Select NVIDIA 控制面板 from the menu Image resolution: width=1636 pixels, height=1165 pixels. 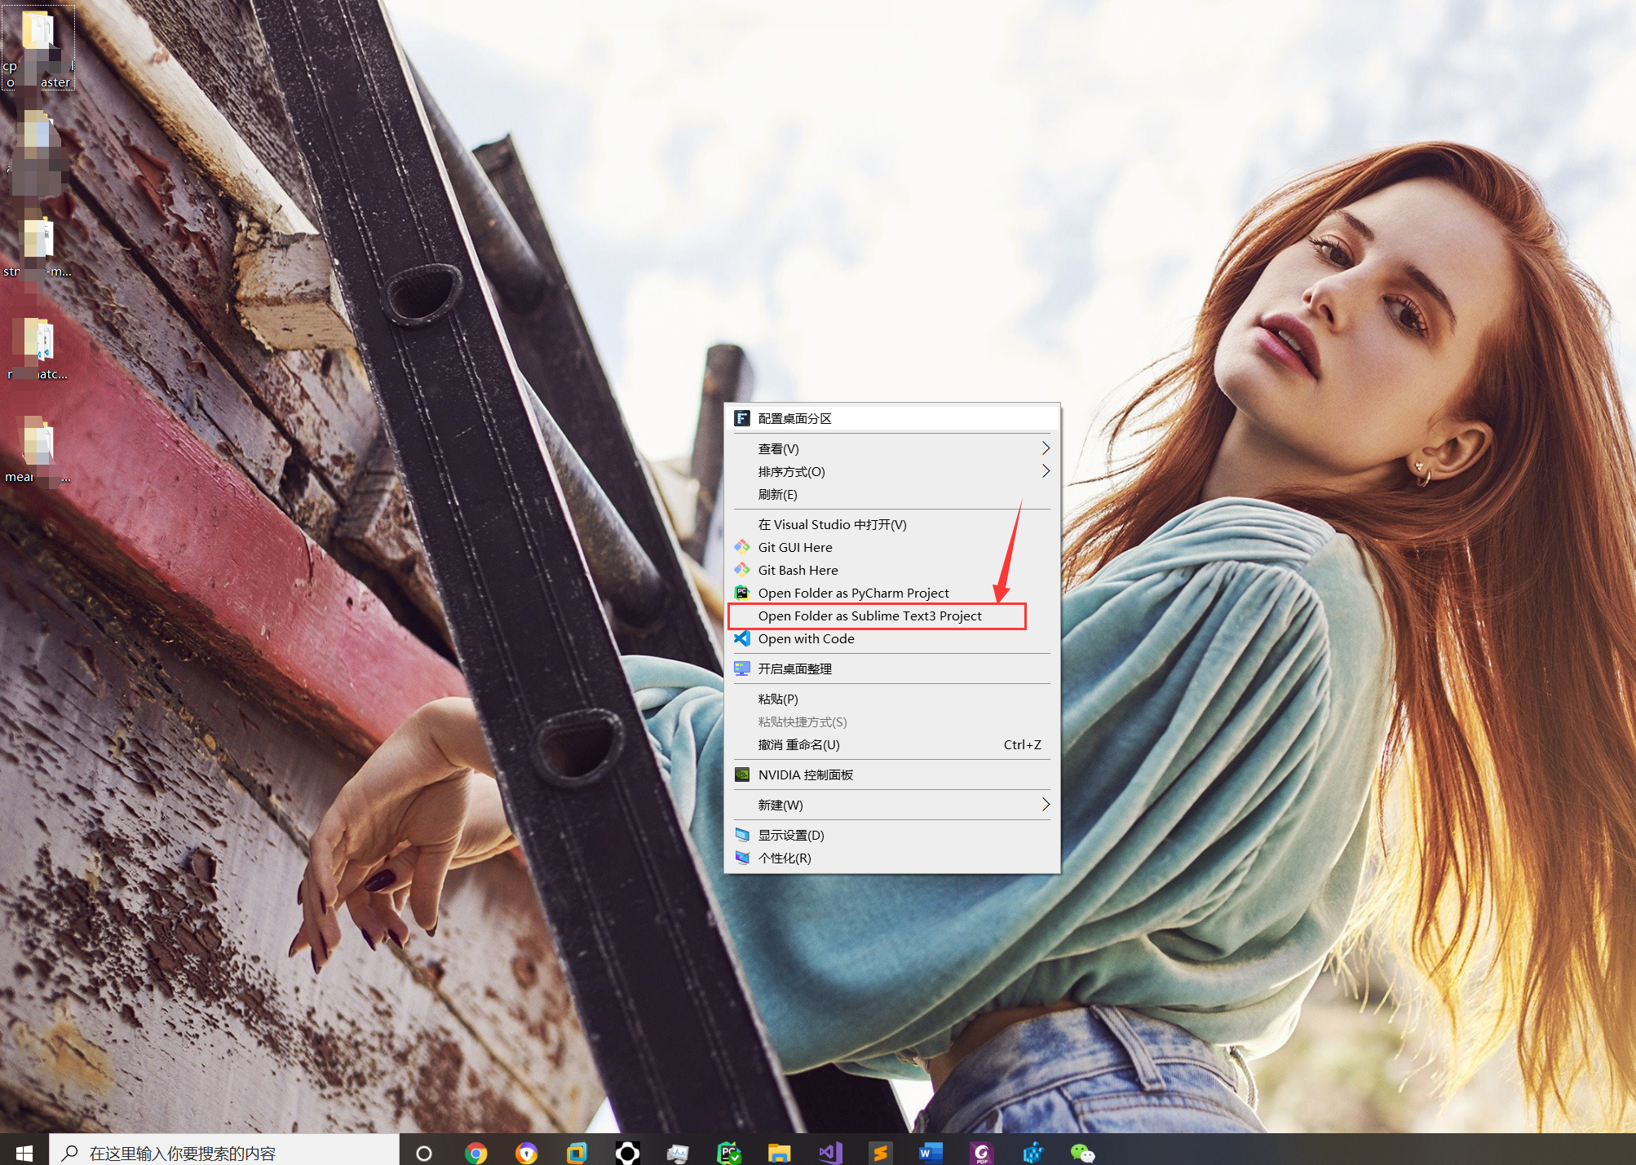click(x=805, y=774)
